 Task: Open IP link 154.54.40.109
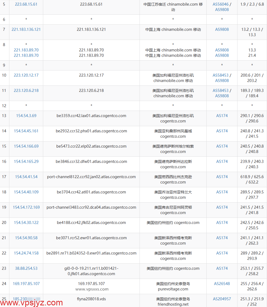[26, 192]
